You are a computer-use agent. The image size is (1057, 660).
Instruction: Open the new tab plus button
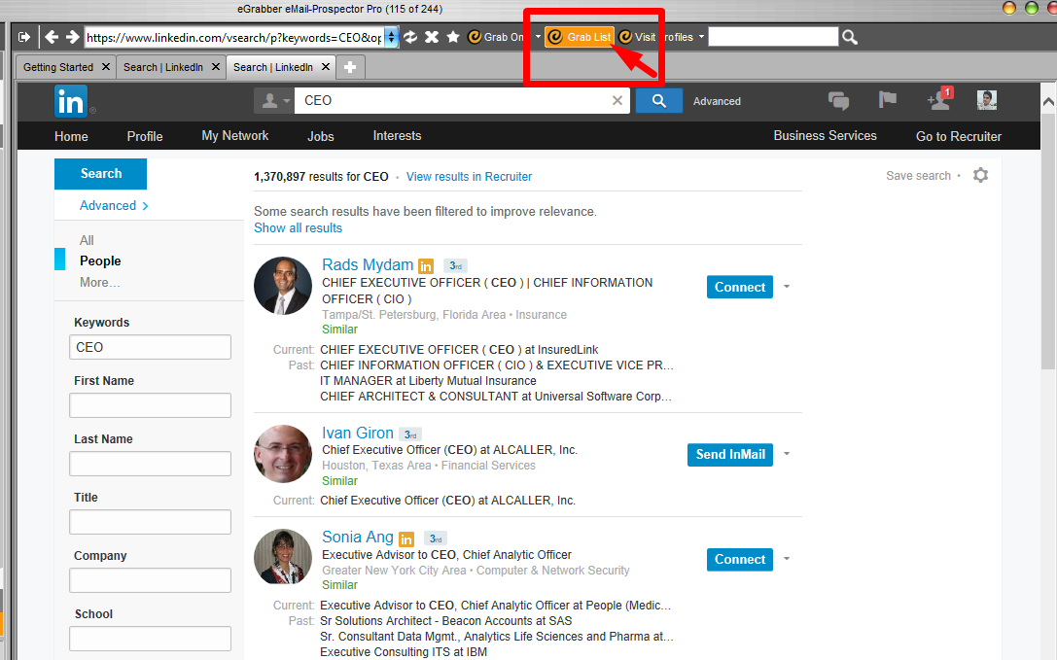point(350,67)
